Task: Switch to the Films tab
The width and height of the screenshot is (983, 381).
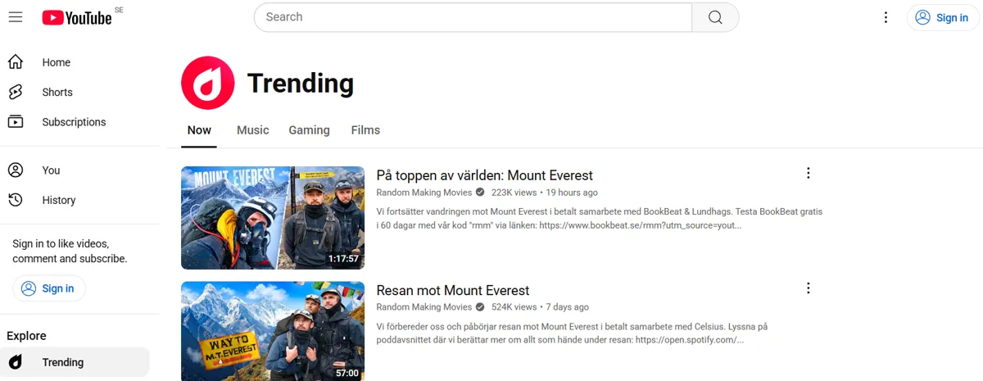Action: (365, 130)
